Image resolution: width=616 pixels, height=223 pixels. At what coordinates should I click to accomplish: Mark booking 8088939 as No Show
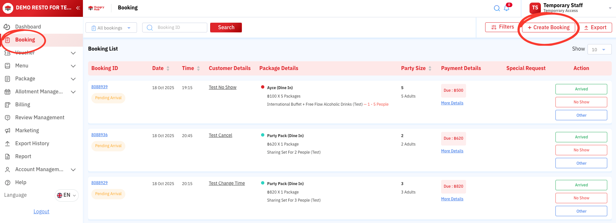pos(581,102)
